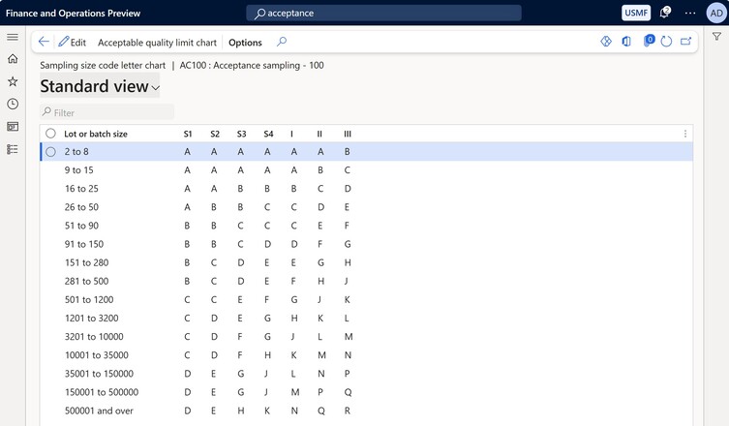Select the 500001 and over row
This screenshot has height=426, width=729.
366,411
